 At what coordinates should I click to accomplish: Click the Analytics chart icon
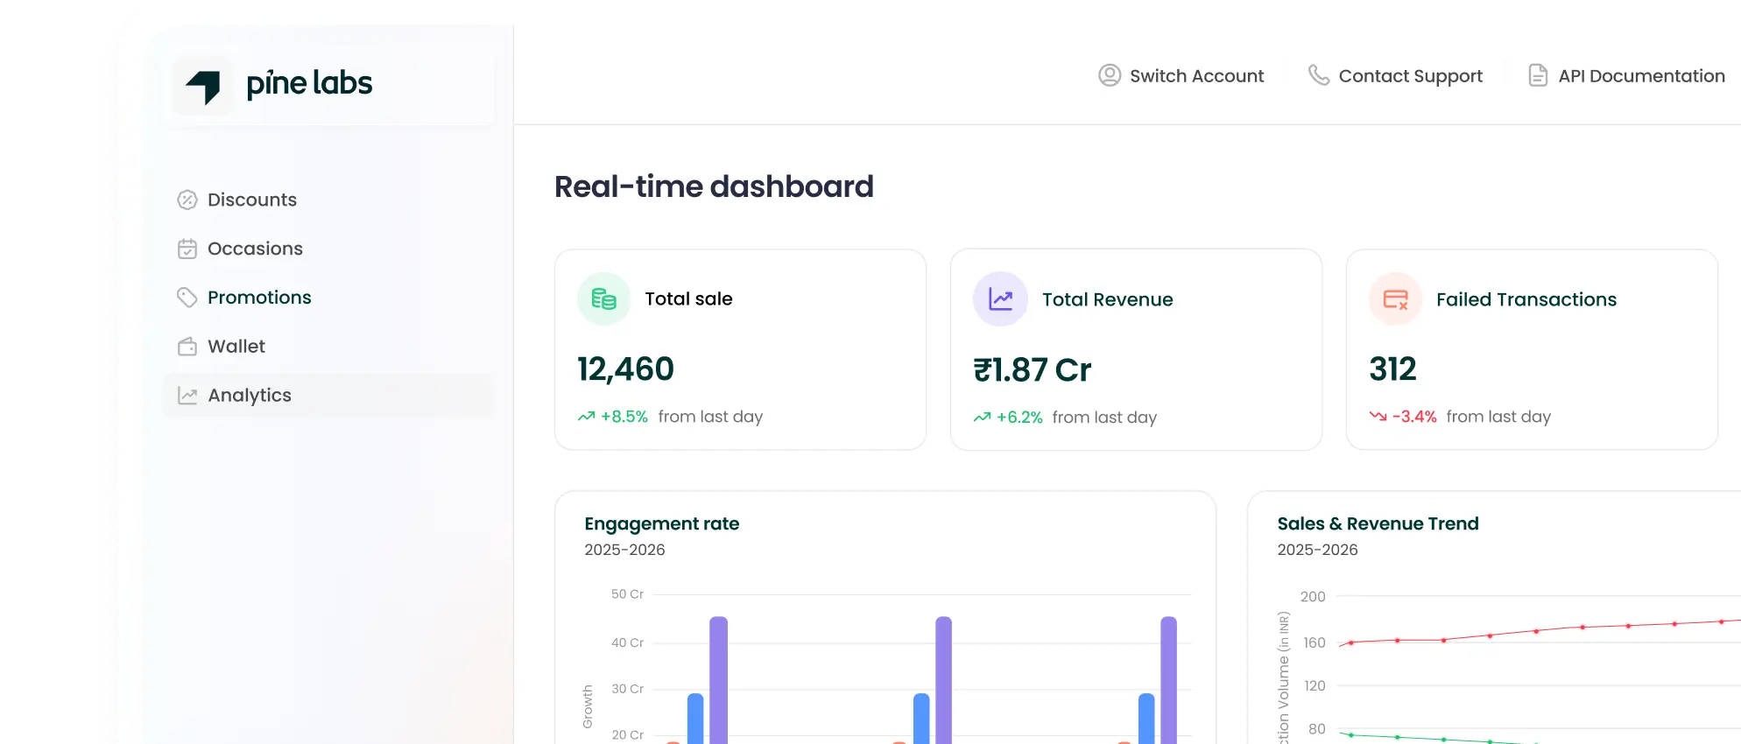(187, 396)
